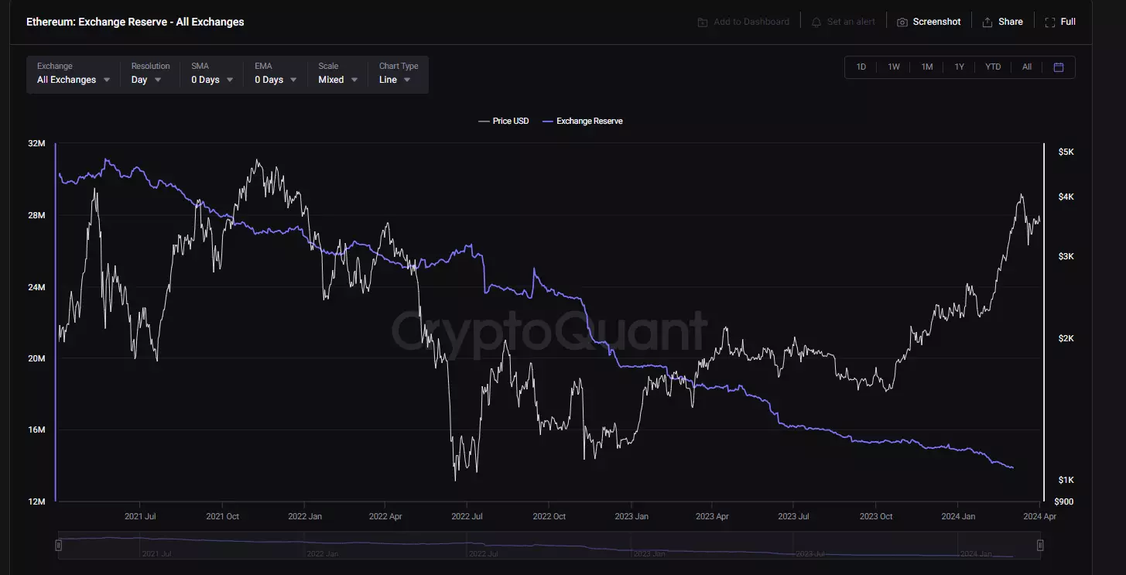Open the calendar date picker icon
Image resolution: width=1126 pixels, height=575 pixels.
1059,67
